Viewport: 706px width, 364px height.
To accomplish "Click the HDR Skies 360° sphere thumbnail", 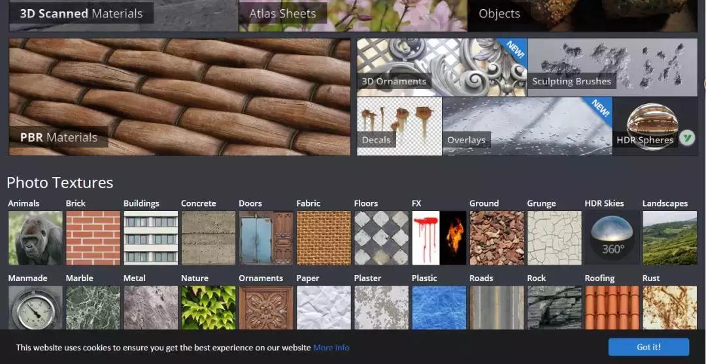I will [x=612, y=238].
